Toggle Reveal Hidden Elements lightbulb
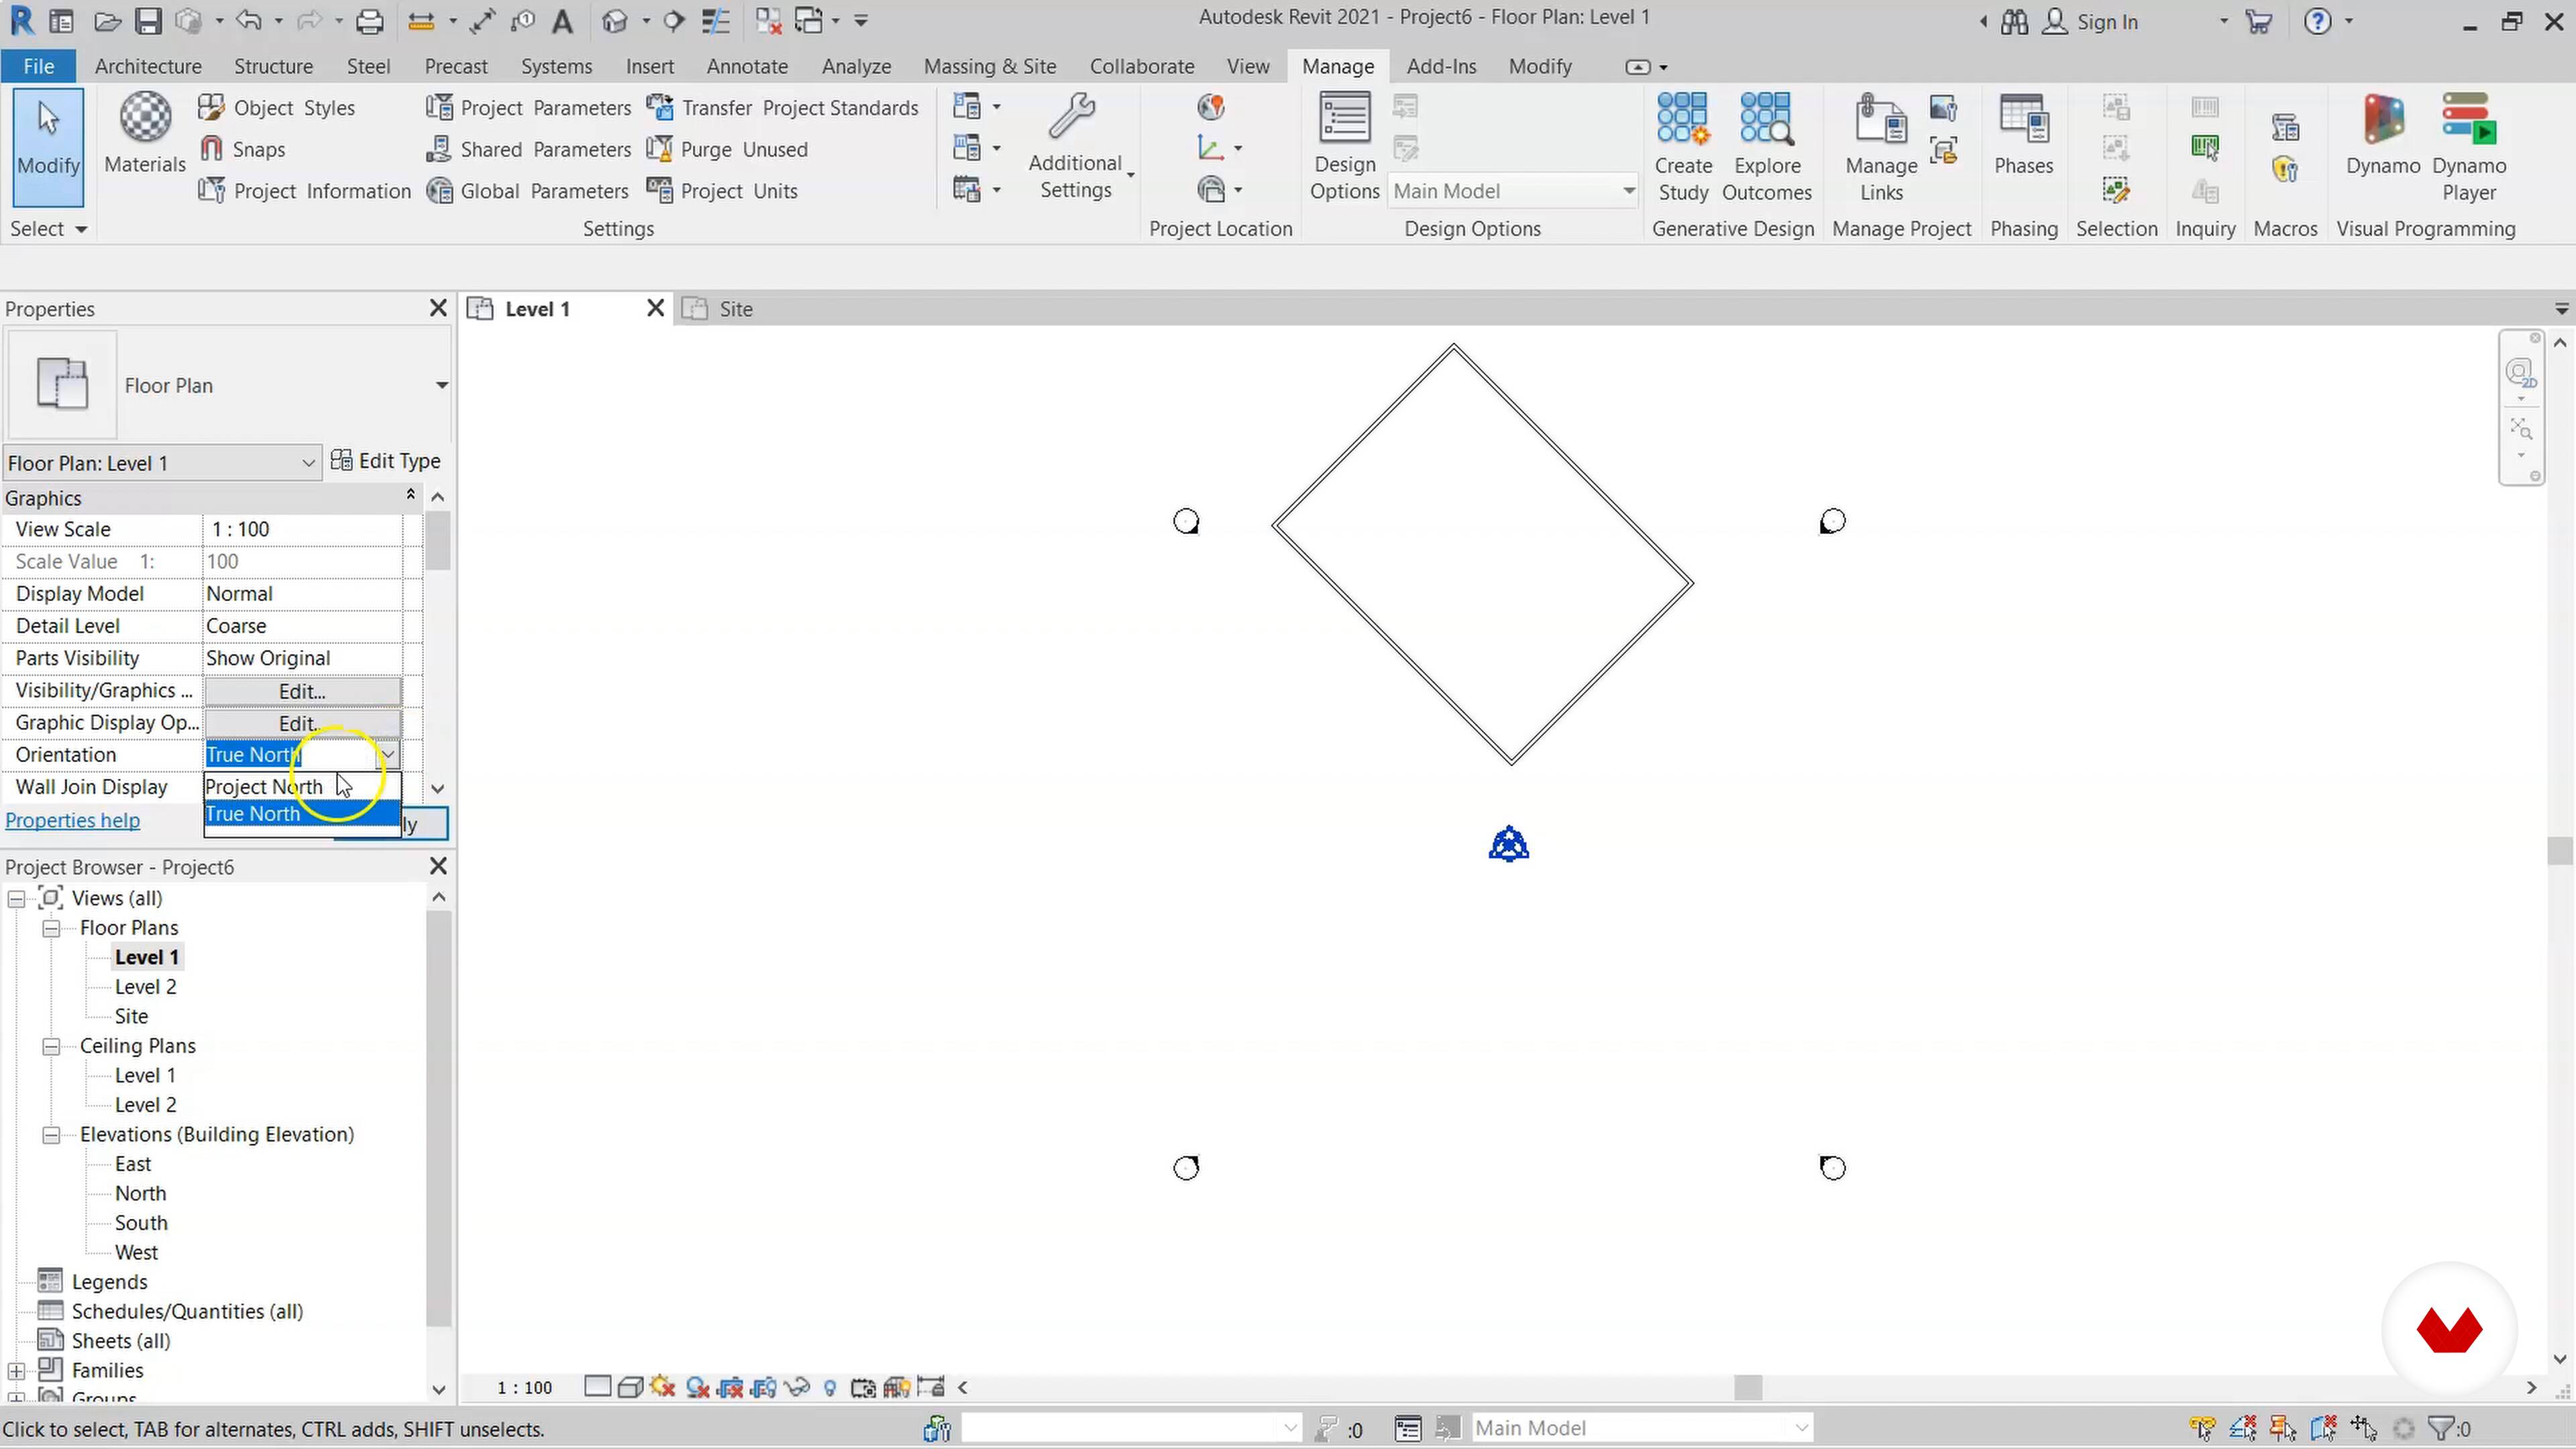 click(830, 1387)
